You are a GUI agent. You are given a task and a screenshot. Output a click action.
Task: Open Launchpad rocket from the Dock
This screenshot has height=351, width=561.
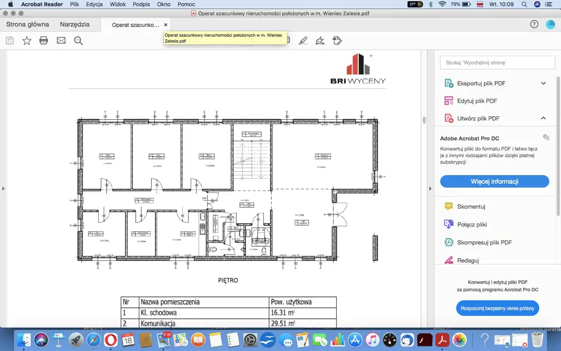76,340
